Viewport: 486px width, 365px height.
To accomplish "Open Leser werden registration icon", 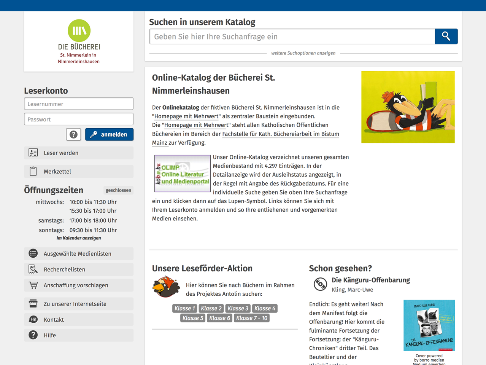I will coord(33,153).
